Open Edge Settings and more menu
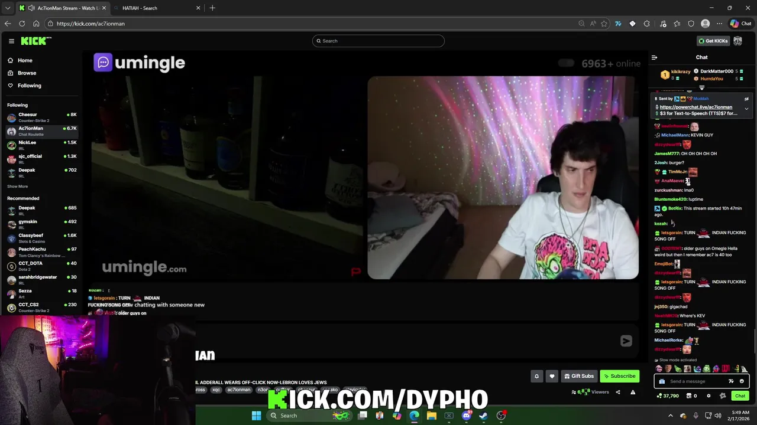Image resolution: width=757 pixels, height=425 pixels. pyautogui.click(x=719, y=24)
